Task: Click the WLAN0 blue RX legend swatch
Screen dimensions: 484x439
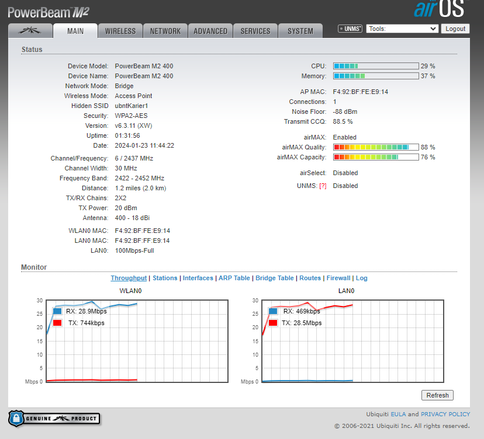Action: pyautogui.click(x=57, y=311)
